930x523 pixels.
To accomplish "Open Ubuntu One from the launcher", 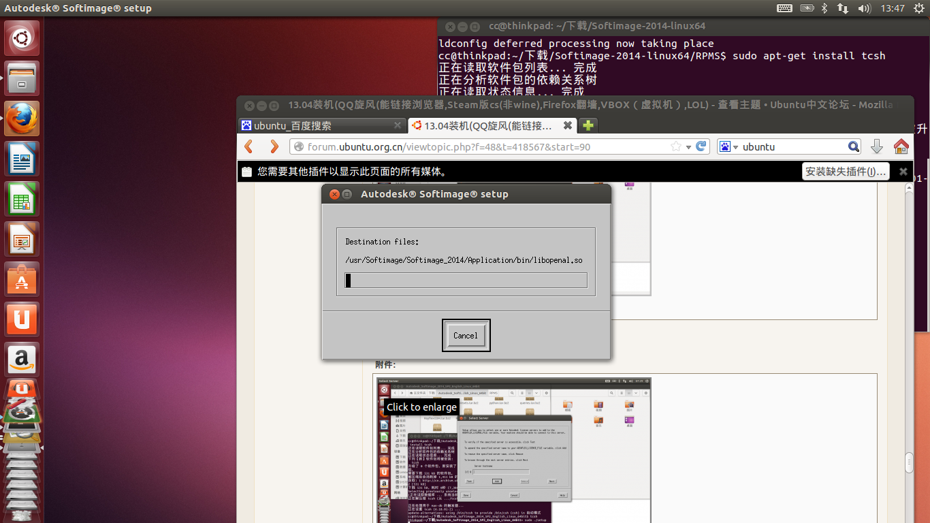I will pyautogui.click(x=22, y=319).
